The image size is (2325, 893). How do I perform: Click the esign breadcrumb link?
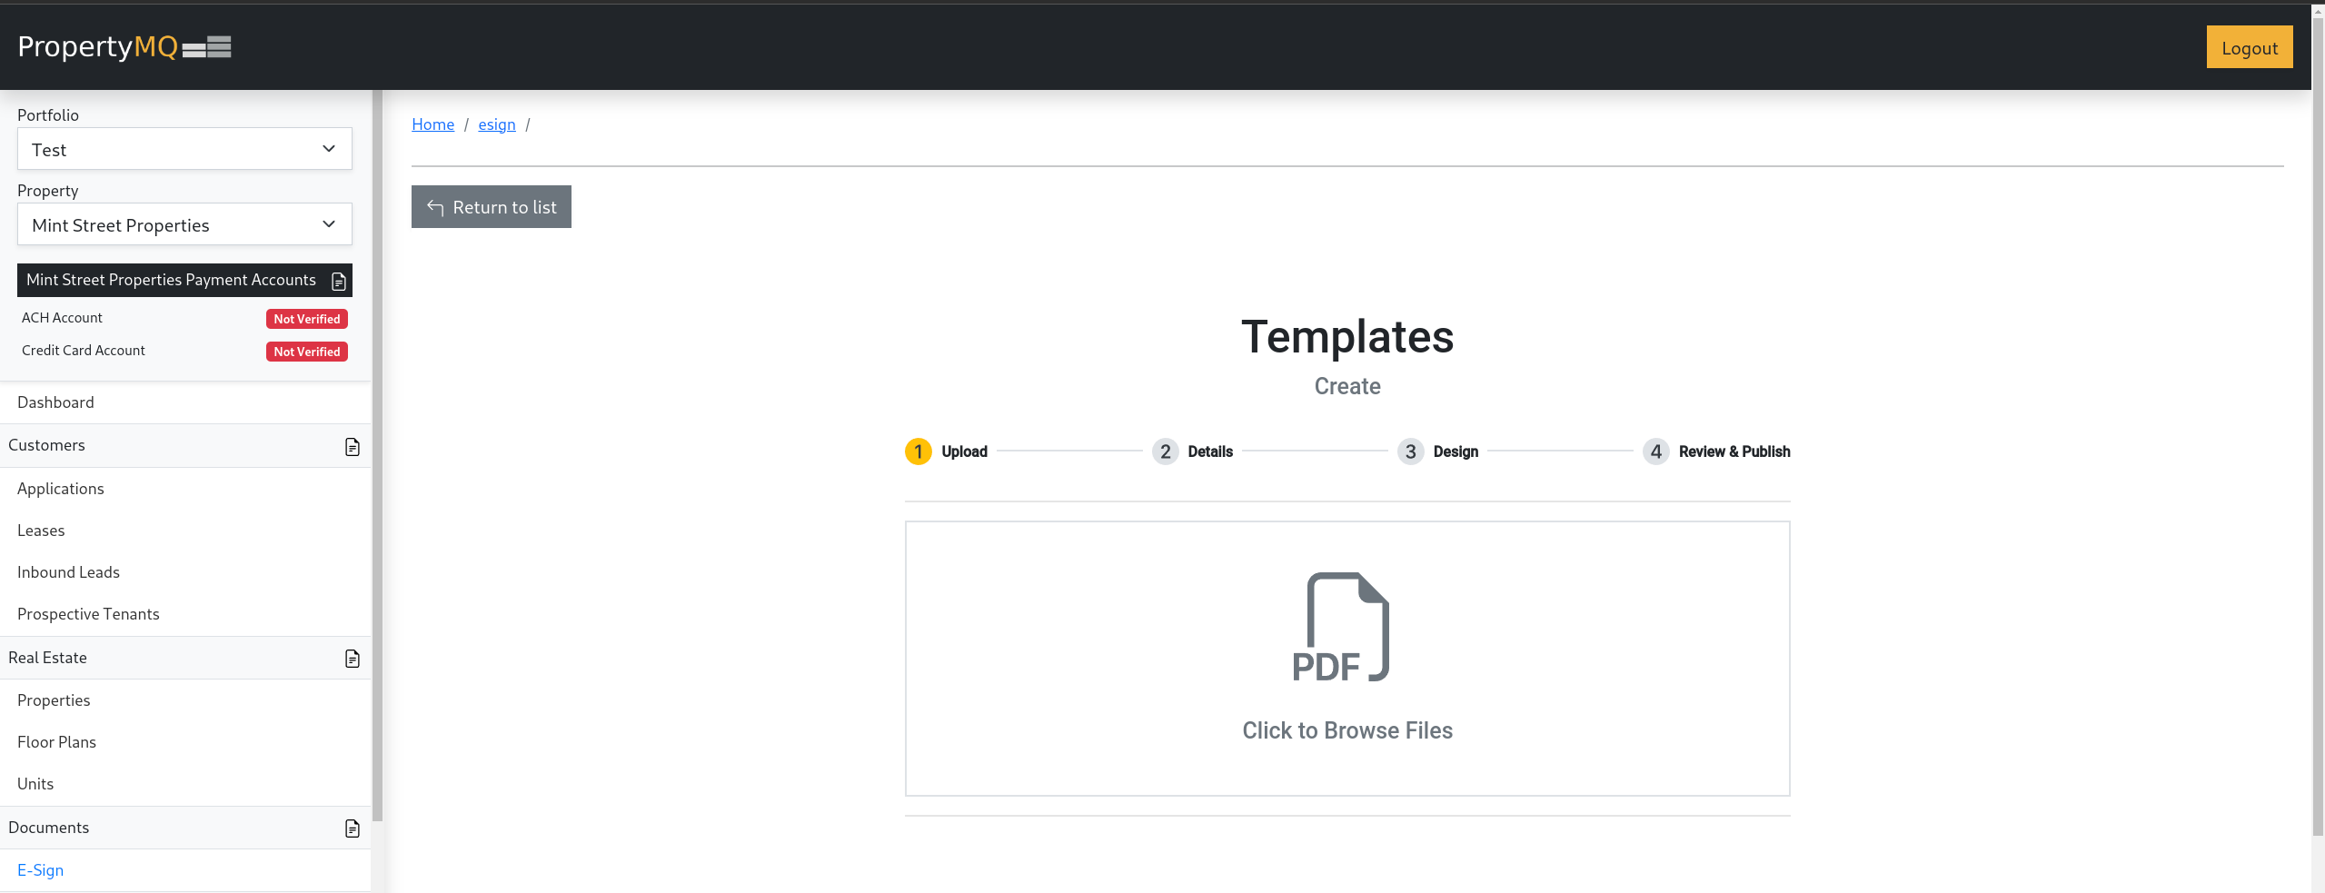tap(496, 124)
